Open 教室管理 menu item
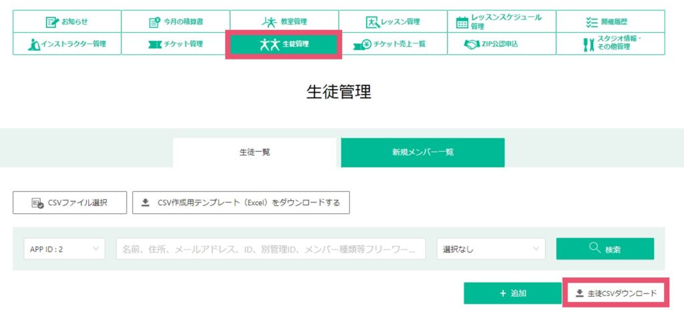The image size is (684, 310). click(x=284, y=21)
